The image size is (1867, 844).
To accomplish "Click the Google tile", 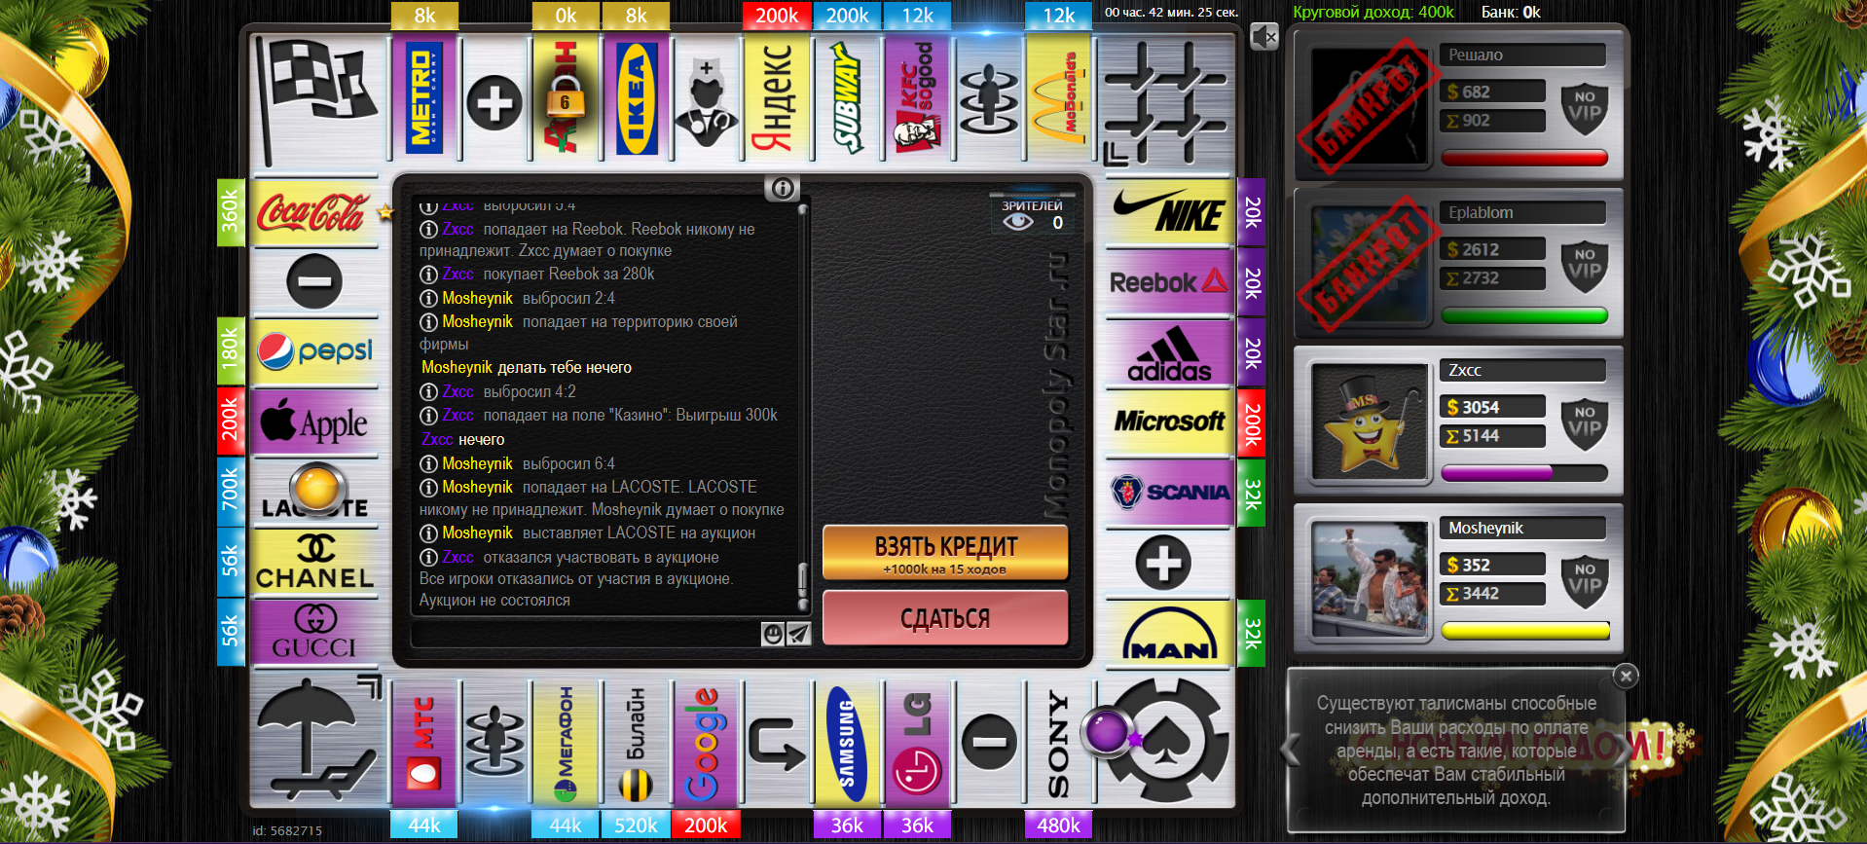I will 706,744.
